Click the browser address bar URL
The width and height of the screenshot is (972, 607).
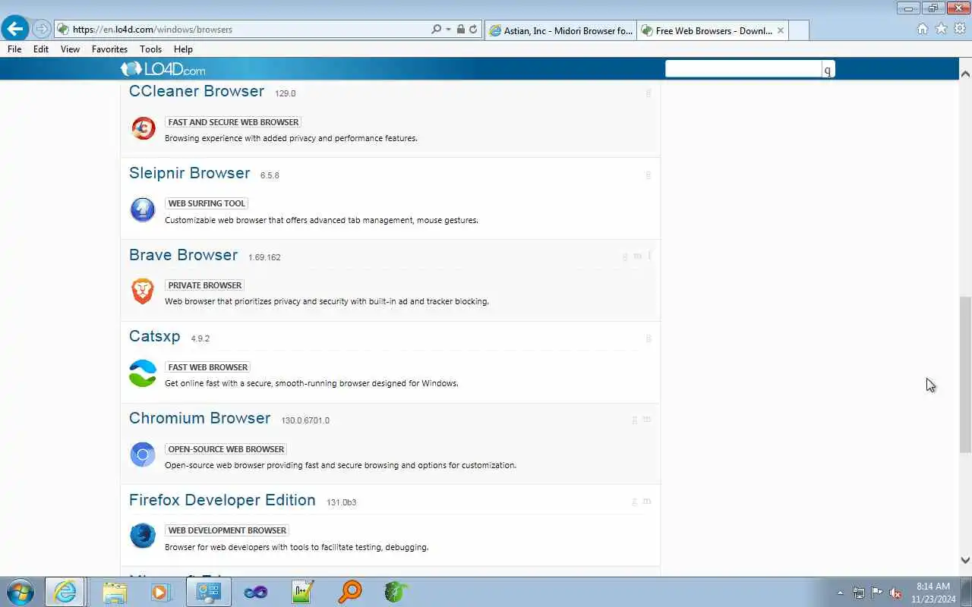153,30
